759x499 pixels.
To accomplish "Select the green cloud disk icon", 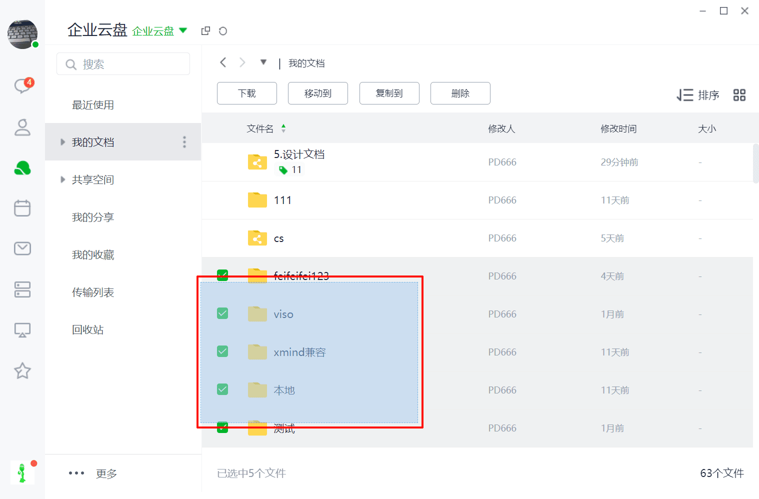I will point(22,168).
